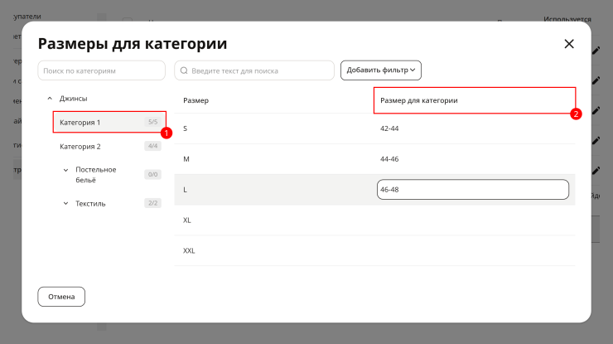Click the Введите текст для поиска search field
613x344 pixels.
(x=254, y=70)
